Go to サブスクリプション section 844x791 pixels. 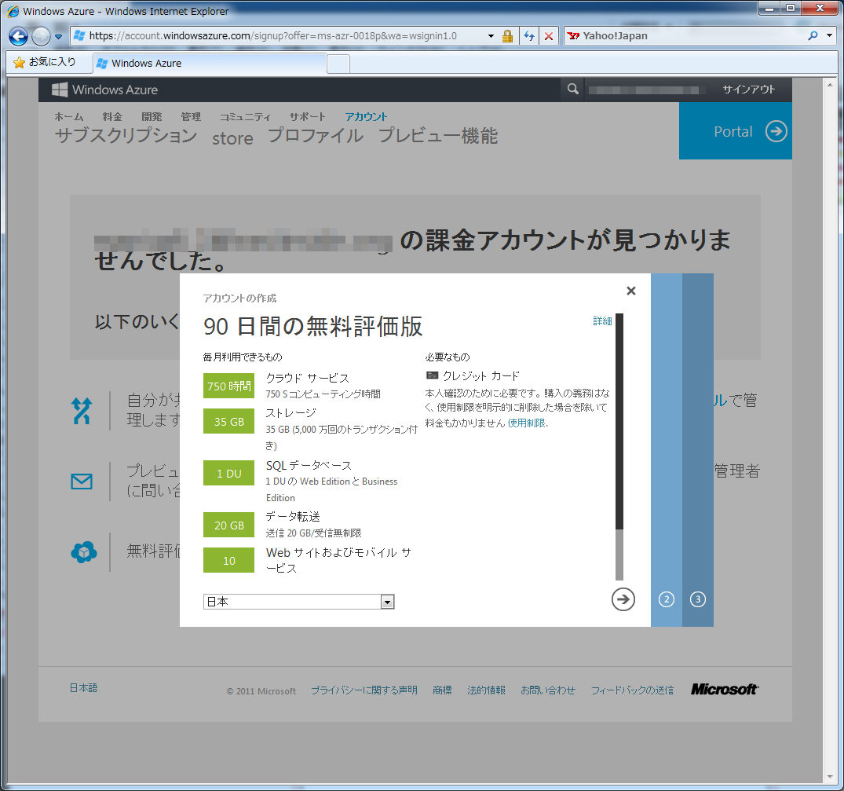(x=126, y=135)
